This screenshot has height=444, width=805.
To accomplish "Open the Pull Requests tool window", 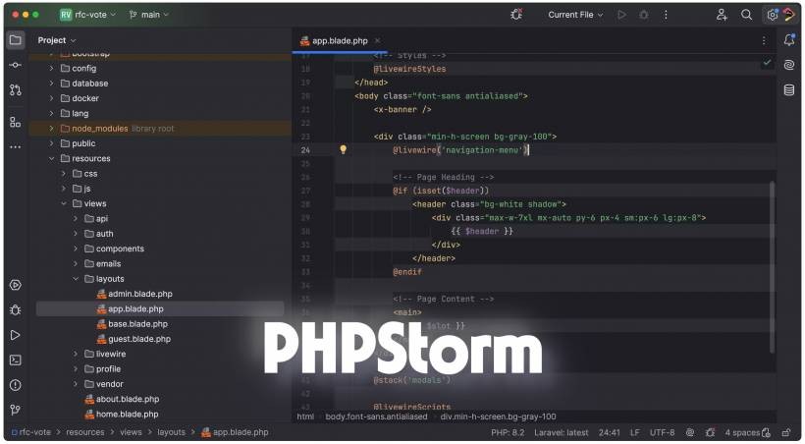I will pyautogui.click(x=16, y=90).
